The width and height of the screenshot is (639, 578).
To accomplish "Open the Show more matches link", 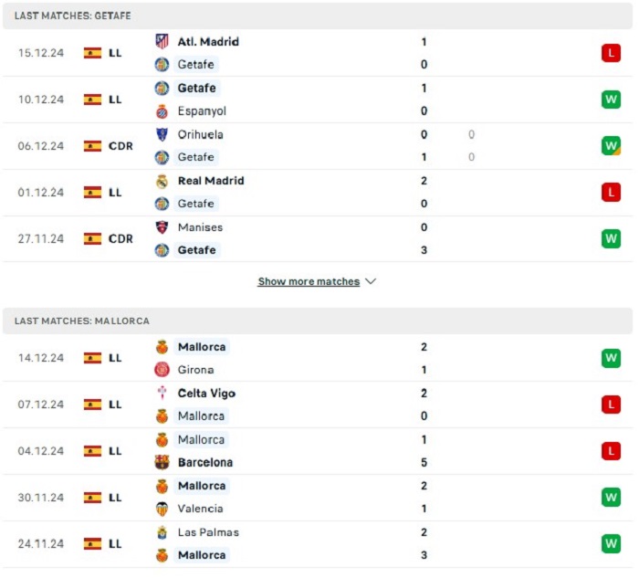I will pos(309,281).
